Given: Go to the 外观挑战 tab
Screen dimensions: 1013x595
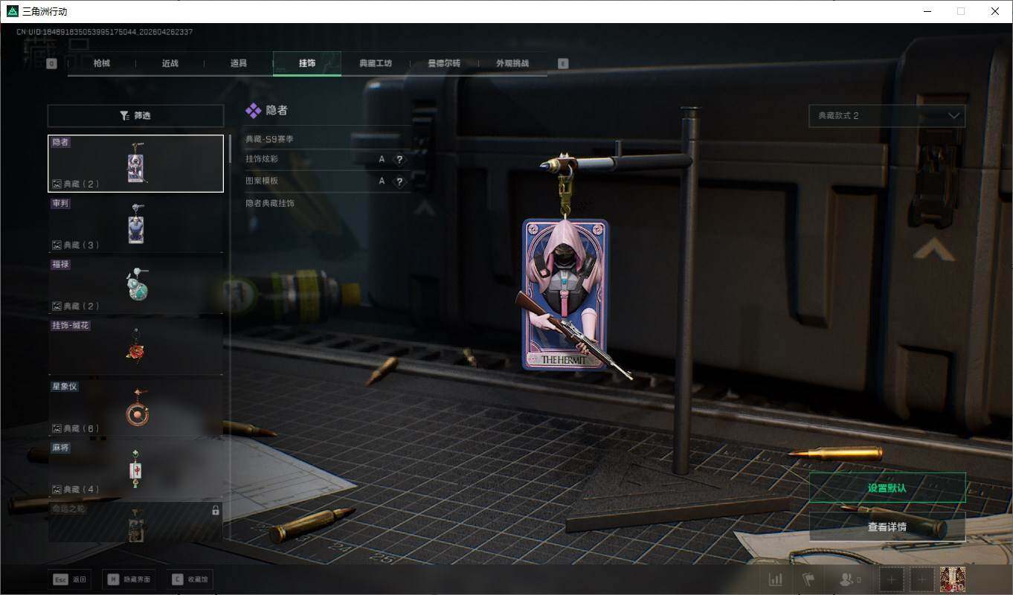Looking at the screenshot, I should point(512,64).
